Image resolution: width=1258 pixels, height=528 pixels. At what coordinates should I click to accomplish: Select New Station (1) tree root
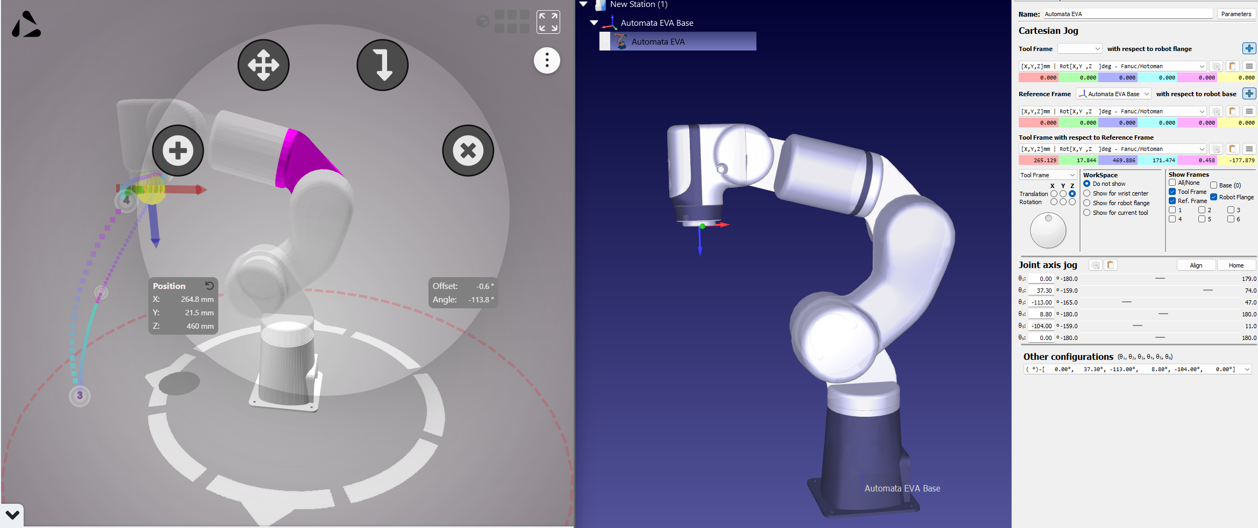(639, 4)
